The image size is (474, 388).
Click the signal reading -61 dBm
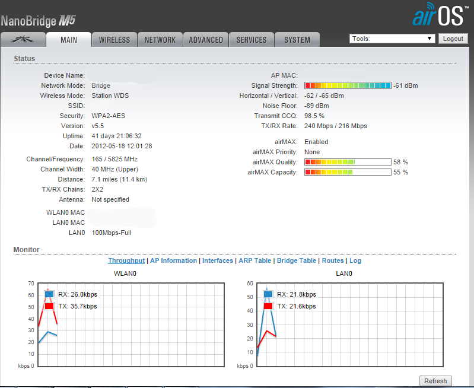coord(405,85)
